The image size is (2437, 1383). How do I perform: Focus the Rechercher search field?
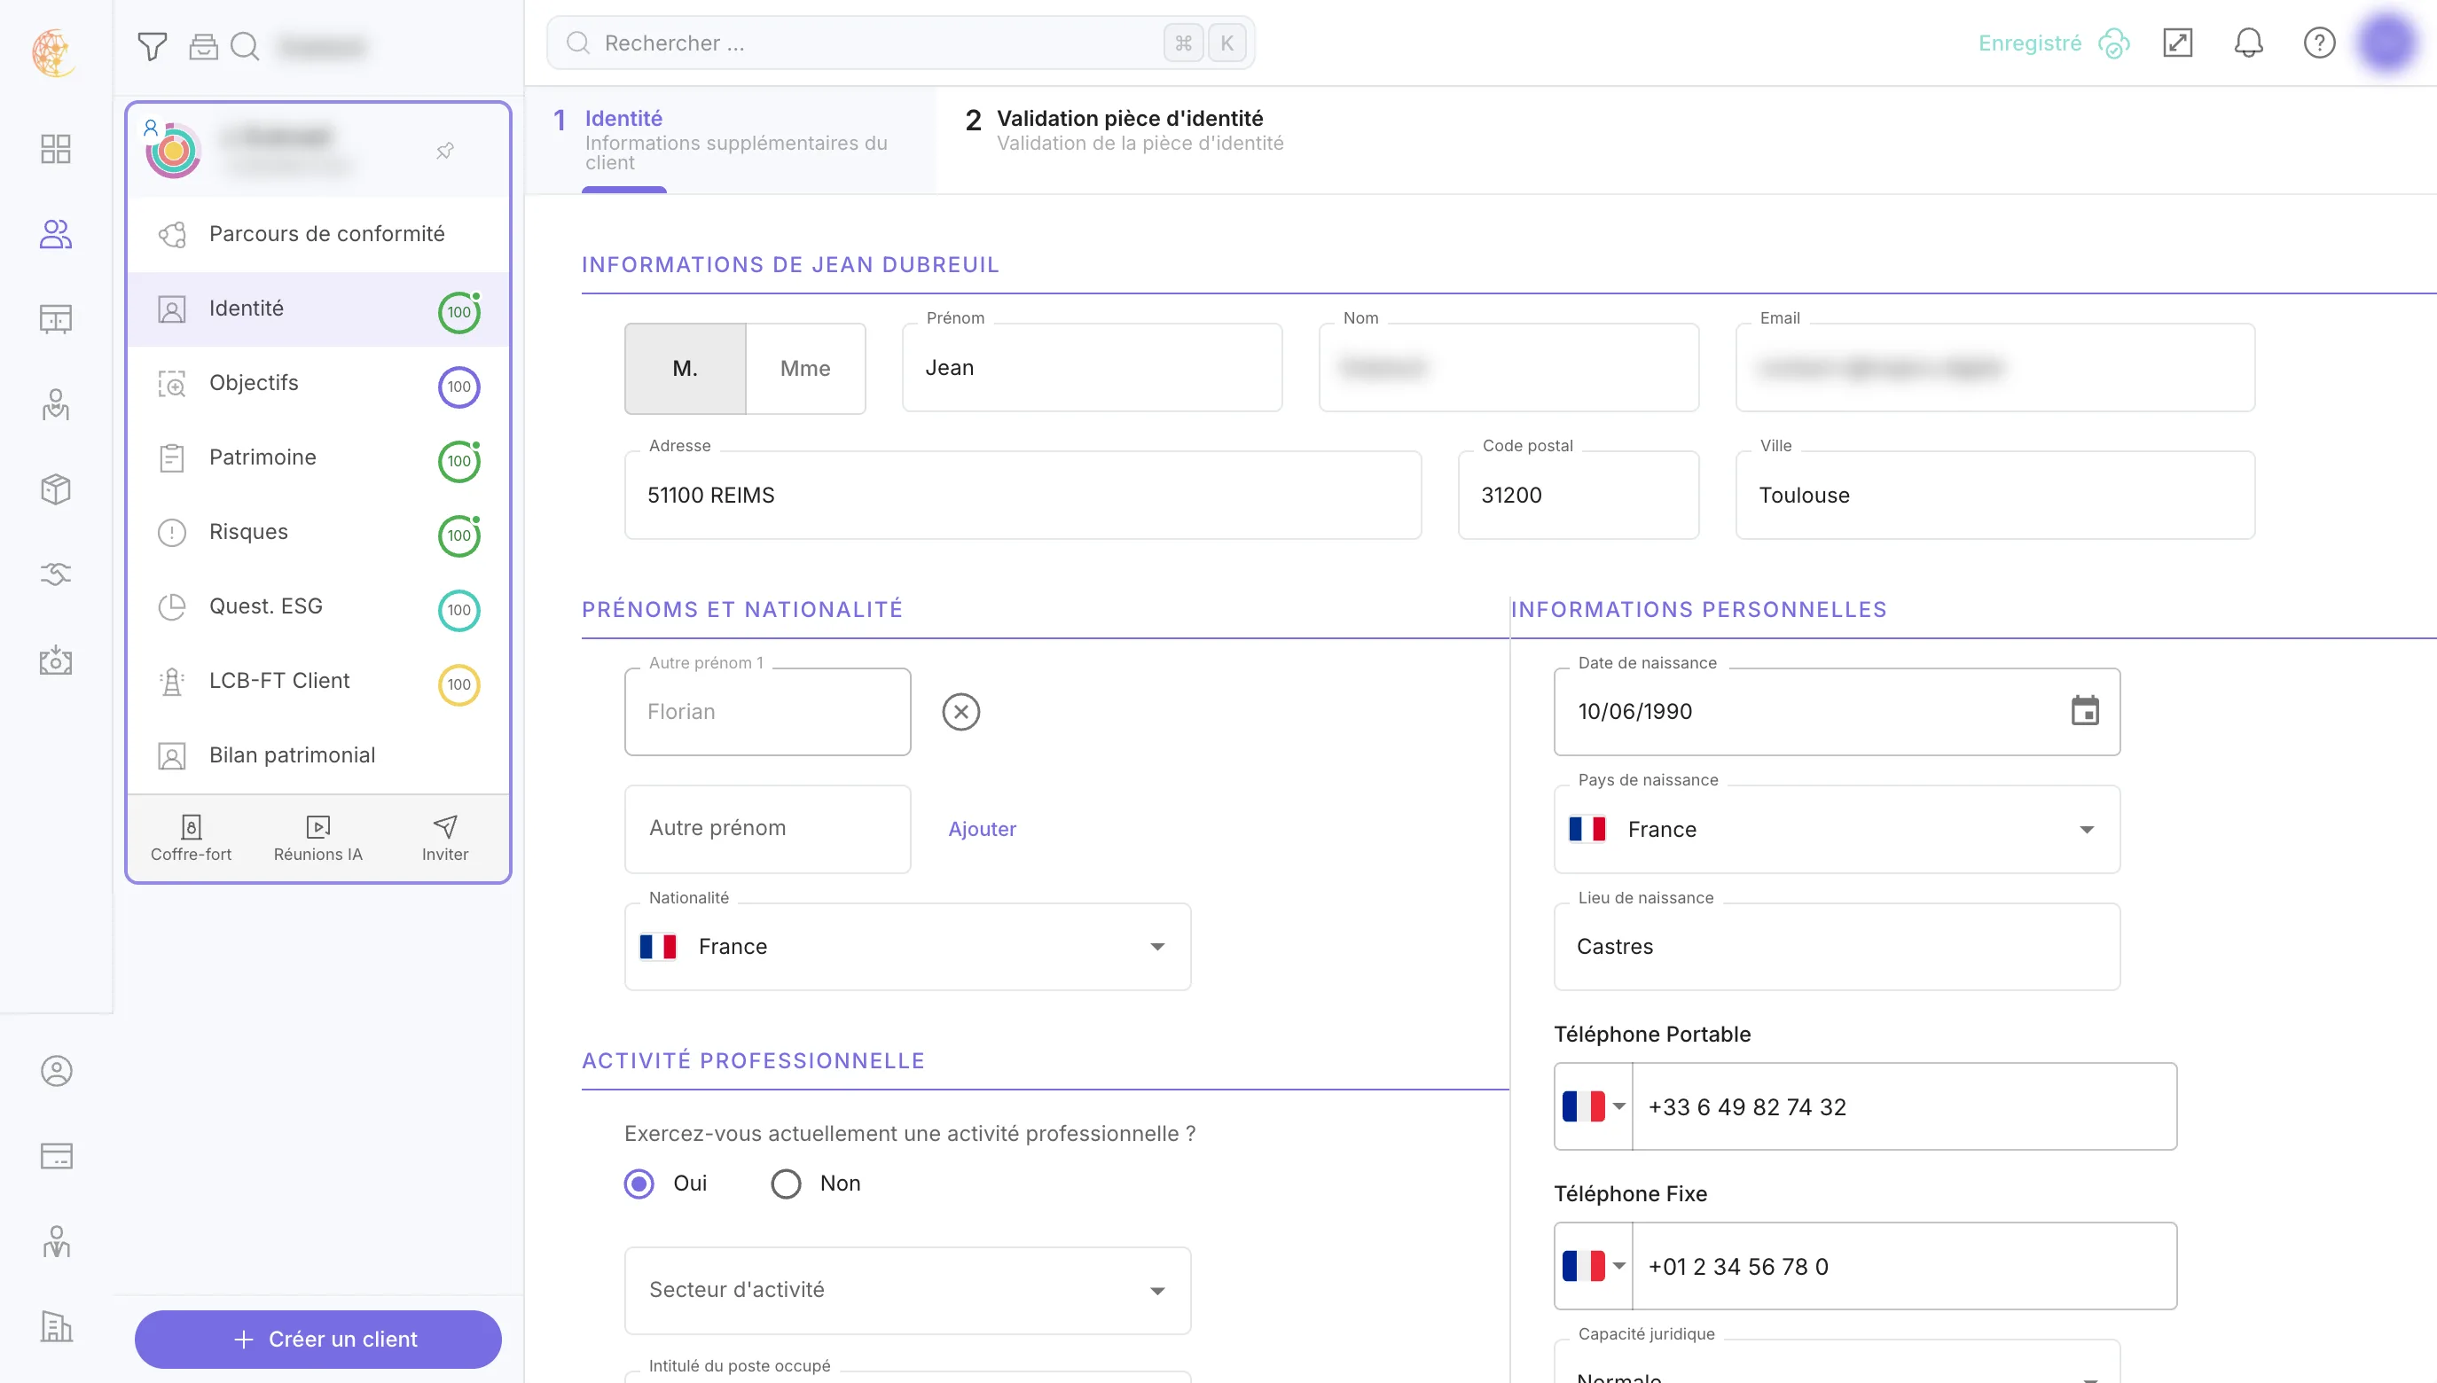pyautogui.click(x=901, y=43)
